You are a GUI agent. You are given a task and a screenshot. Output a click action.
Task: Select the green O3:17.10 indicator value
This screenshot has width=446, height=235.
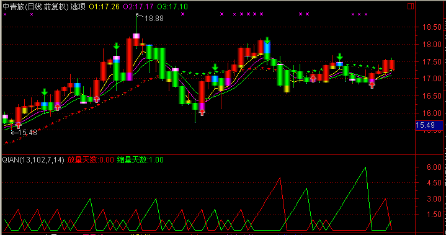[172, 7]
